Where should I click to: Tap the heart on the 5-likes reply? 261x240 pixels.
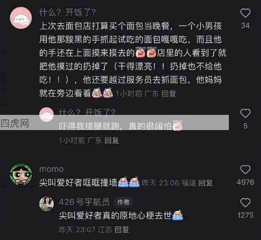(245, 113)
